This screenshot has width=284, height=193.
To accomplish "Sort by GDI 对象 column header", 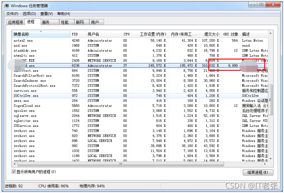I will 231,34.
